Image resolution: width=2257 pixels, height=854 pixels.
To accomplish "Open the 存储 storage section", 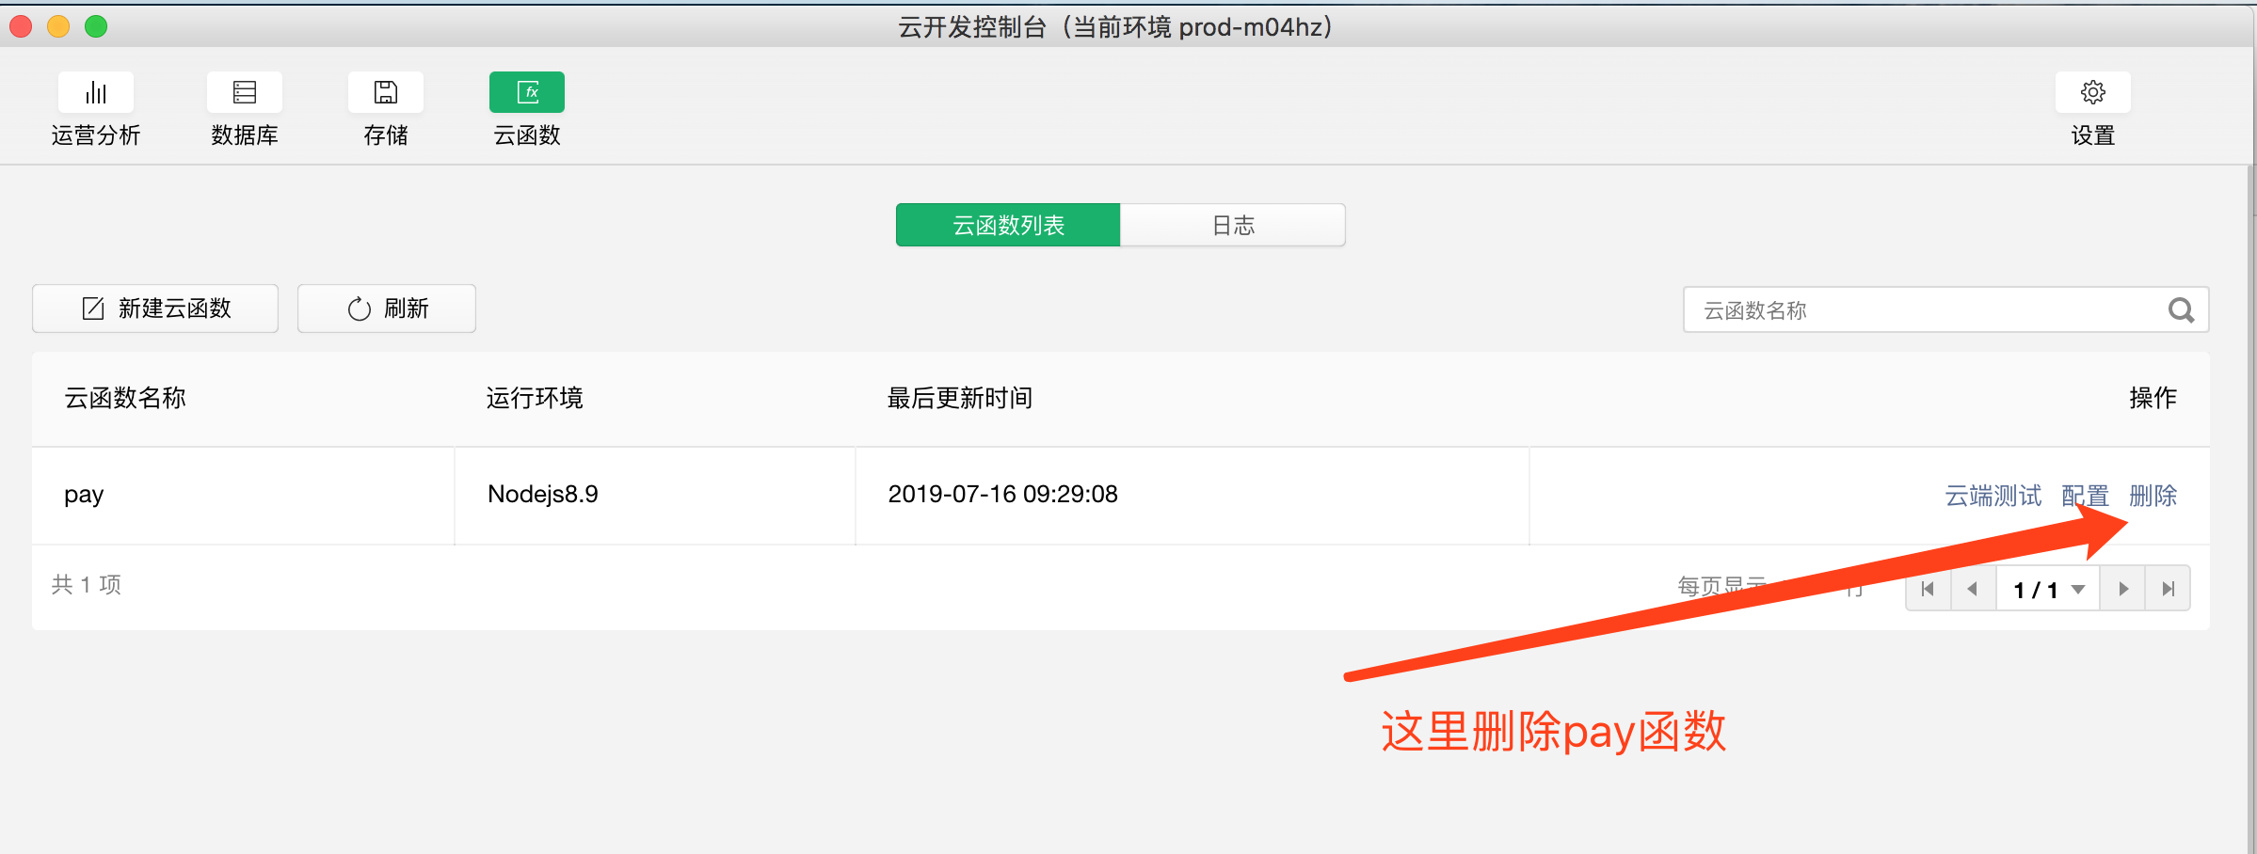I will pyautogui.click(x=386, y=110).
